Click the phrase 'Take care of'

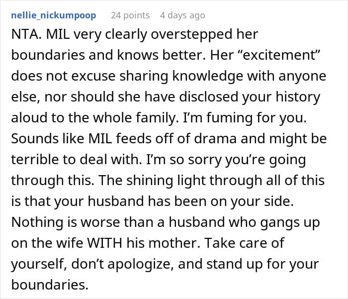tap(244, 243)
